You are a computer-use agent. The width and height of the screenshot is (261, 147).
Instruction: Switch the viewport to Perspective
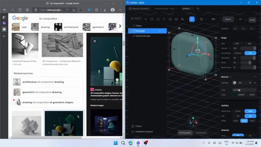tap(201, 133)
